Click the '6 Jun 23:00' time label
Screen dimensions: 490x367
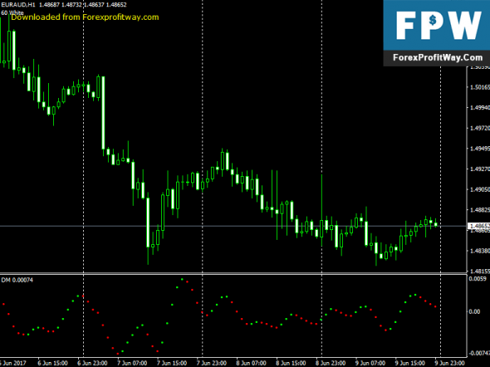(x=92, y=363)
